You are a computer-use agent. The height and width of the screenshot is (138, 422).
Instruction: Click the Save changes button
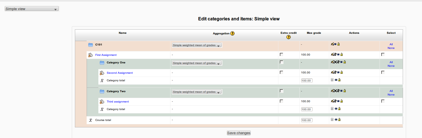pyautogui.click(x=239, y=133)
